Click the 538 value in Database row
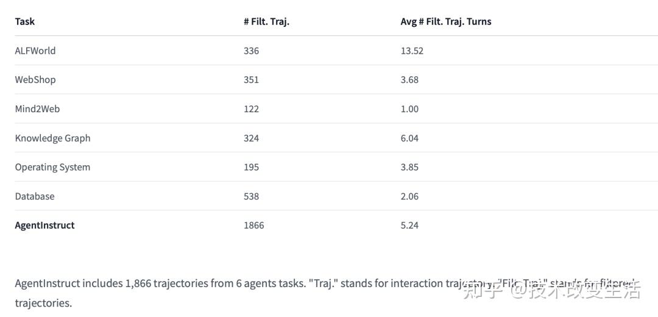Viewport: 658px width, 317px height. (x=251, y=196)
